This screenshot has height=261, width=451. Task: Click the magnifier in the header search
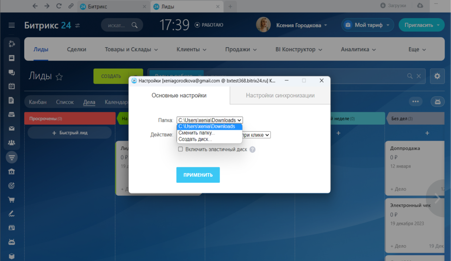134,25
